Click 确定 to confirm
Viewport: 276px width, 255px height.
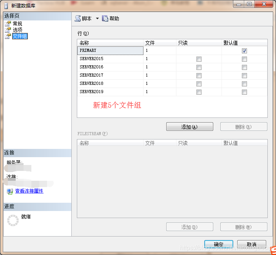[x=219, y=244]
